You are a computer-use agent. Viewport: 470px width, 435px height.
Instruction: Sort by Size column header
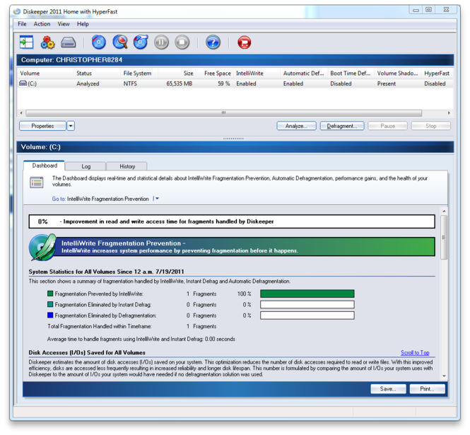pos(177,73)
